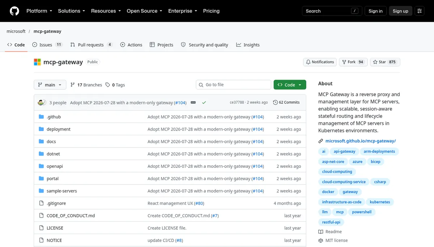Open mcp-gateway breadcrumb link
Viewport: 434px width, 247px height.
tap(47, 31)
